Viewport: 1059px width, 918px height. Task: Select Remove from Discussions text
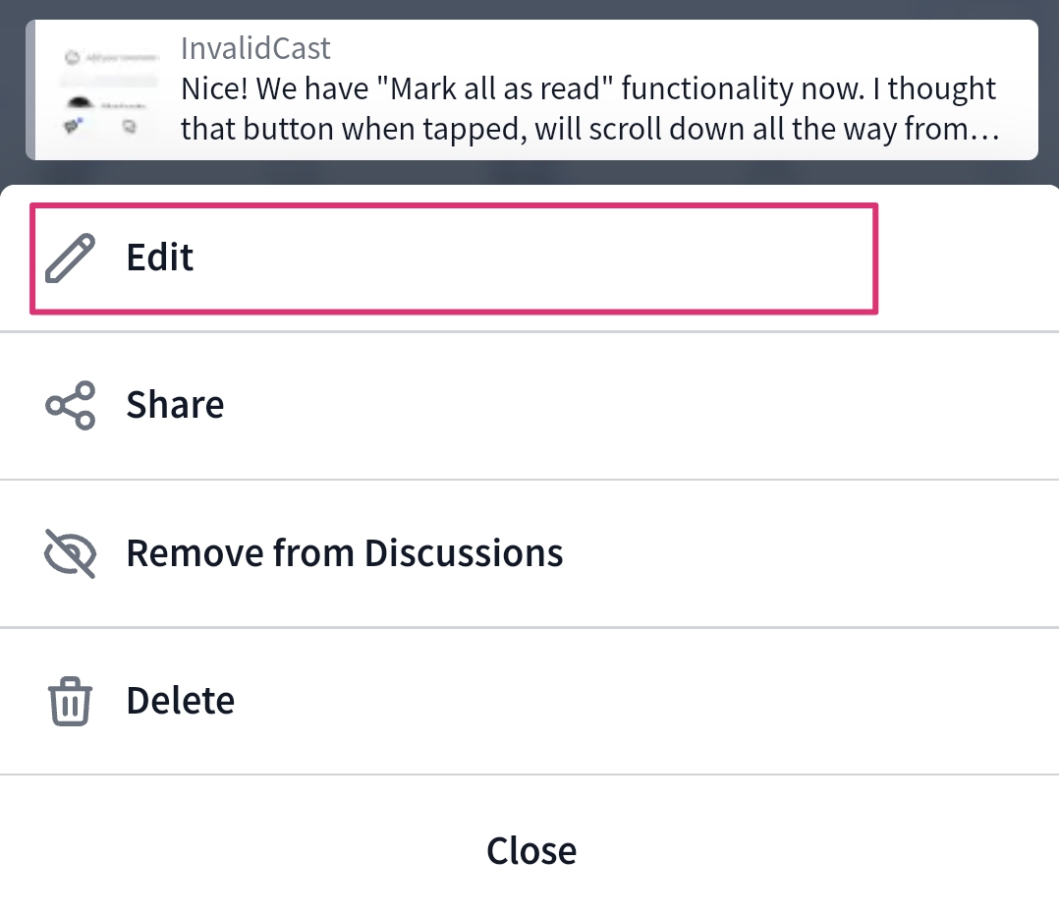[345, 553]
